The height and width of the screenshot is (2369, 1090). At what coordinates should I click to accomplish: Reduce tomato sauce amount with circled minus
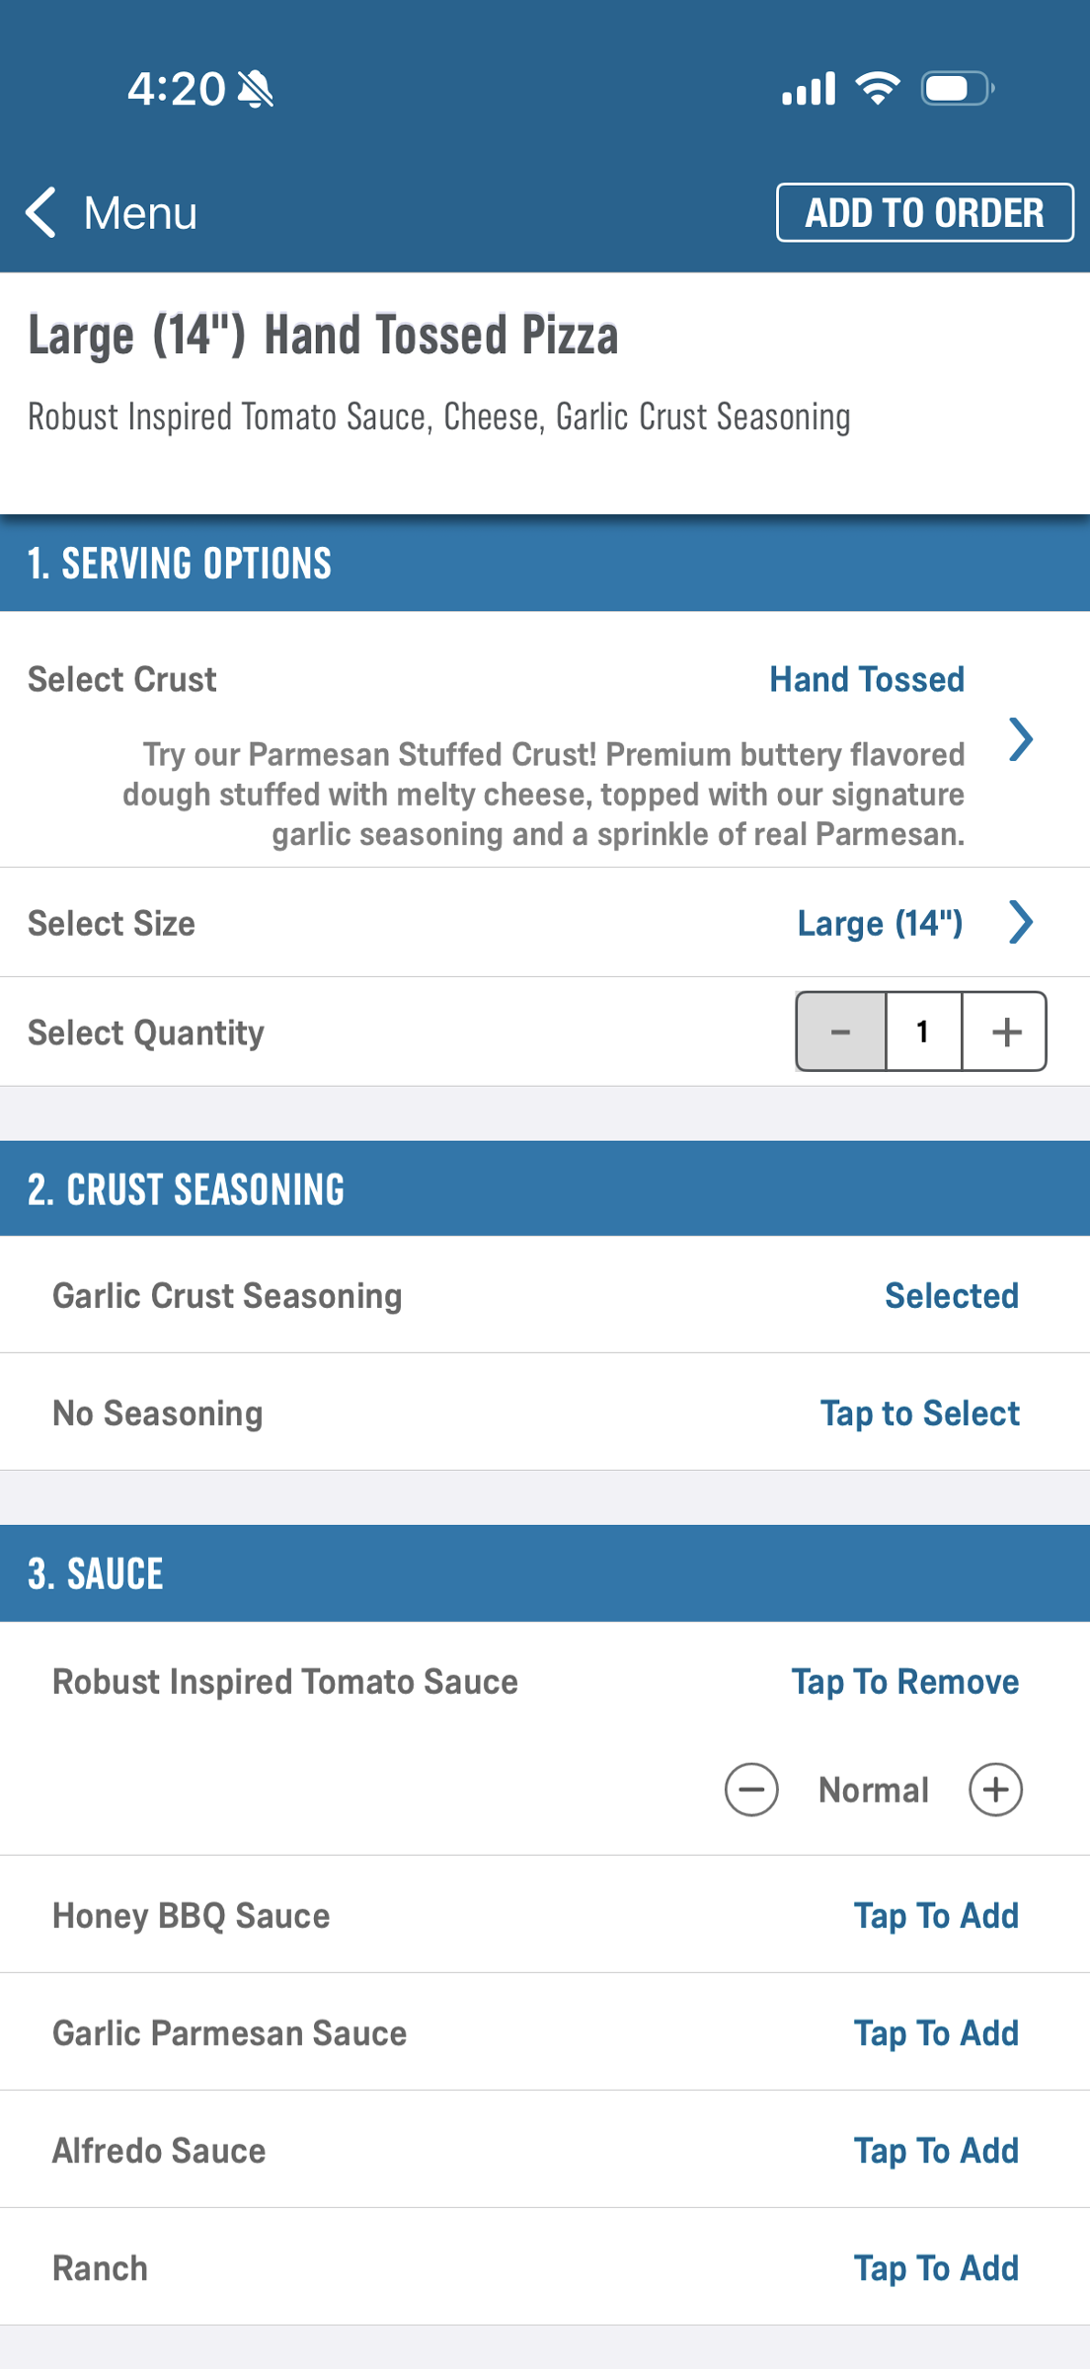[x=751, y=1790]
